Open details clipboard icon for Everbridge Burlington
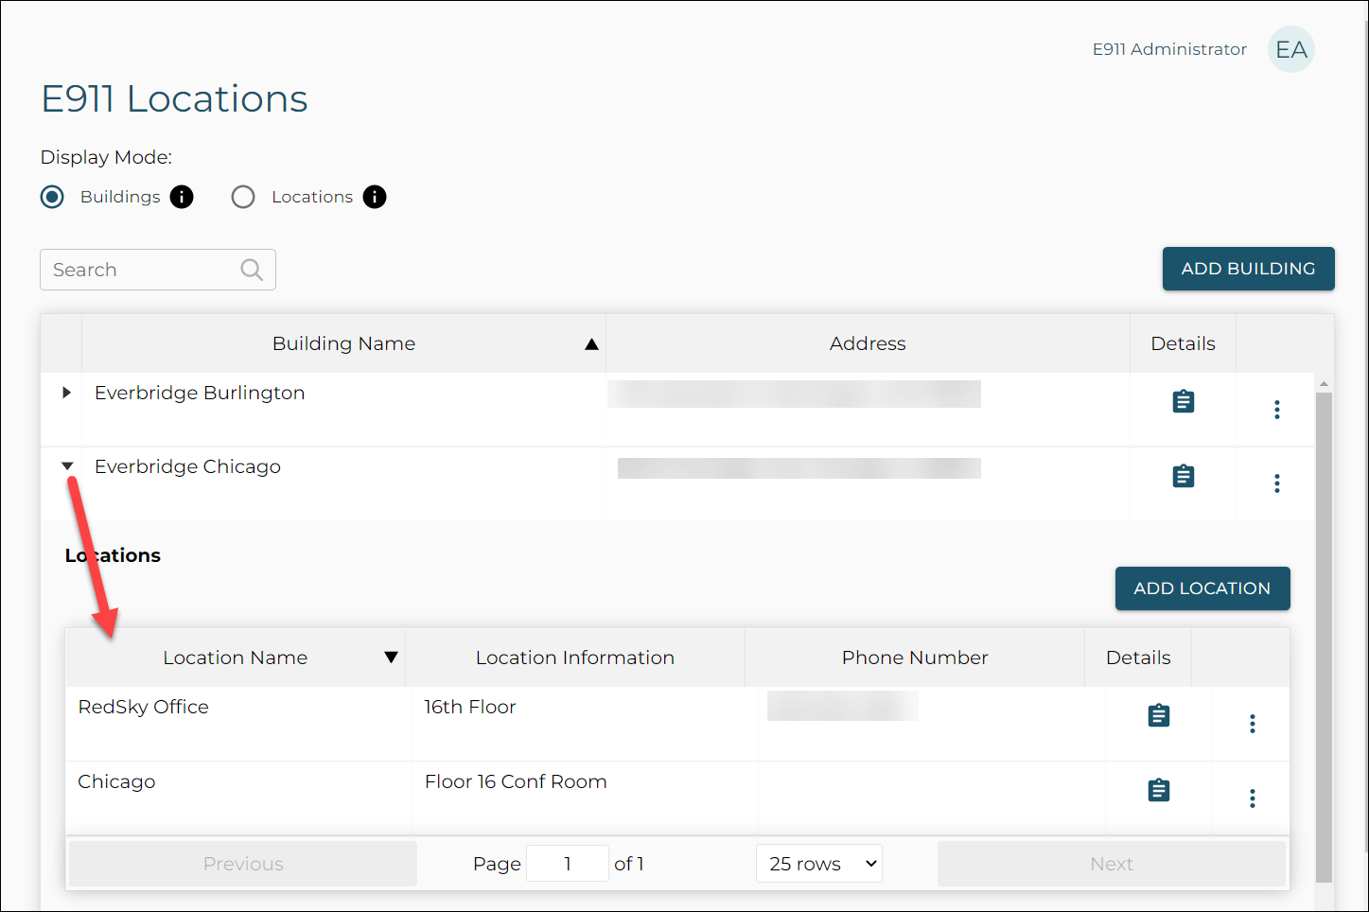Viewport: 1369px width, 912px height. tap(1183, 402)
